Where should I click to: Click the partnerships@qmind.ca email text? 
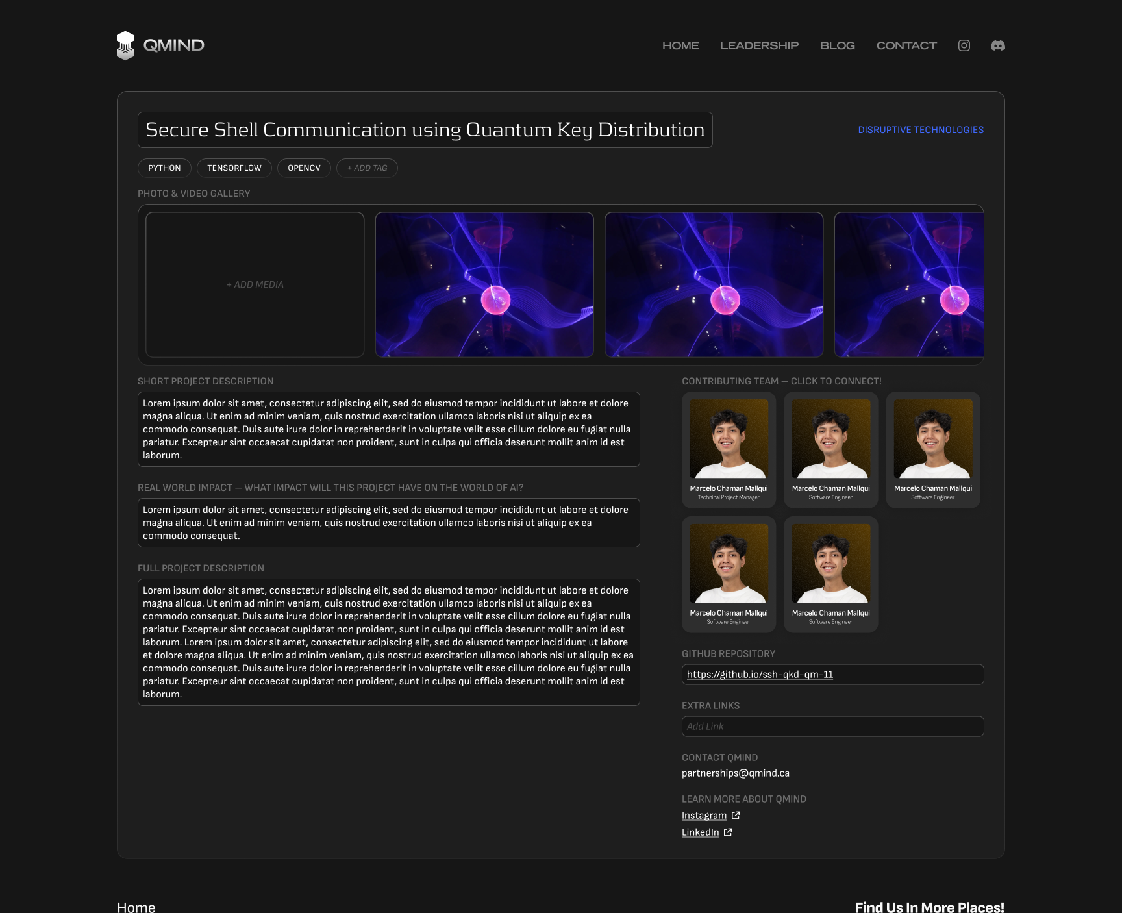736,773
